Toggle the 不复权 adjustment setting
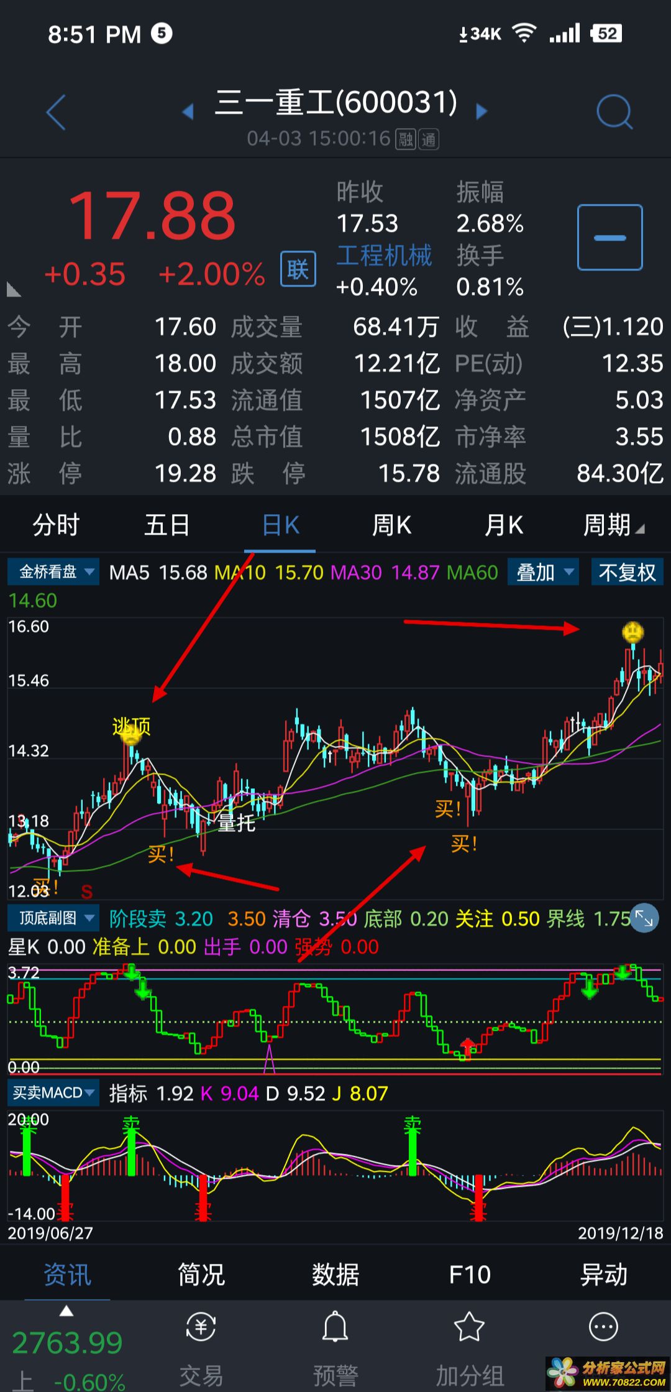Viewport: 671px width, 1392px height. [627, 572]
